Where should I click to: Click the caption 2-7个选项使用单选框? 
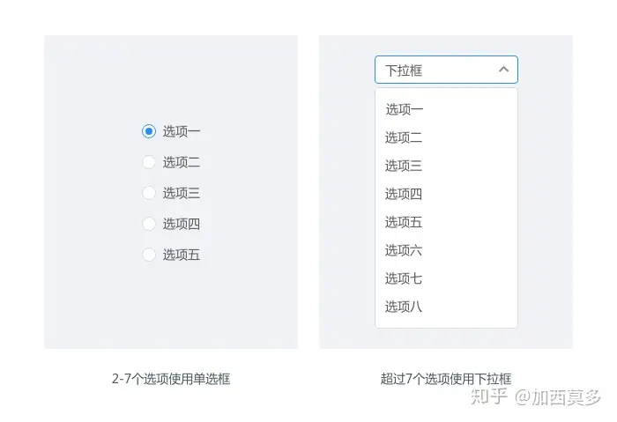click(171, 379)
